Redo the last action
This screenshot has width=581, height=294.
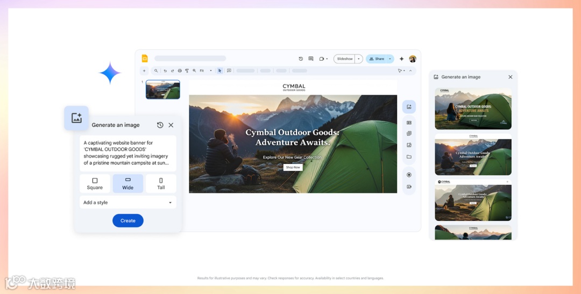[x=172, y=71]
